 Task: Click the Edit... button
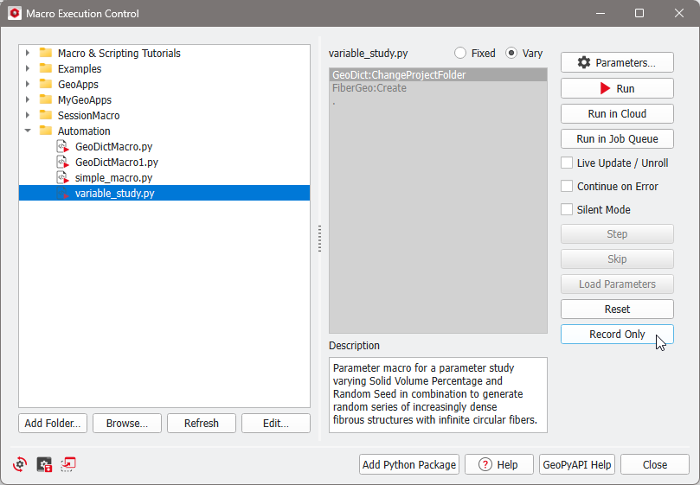point(276,423)
